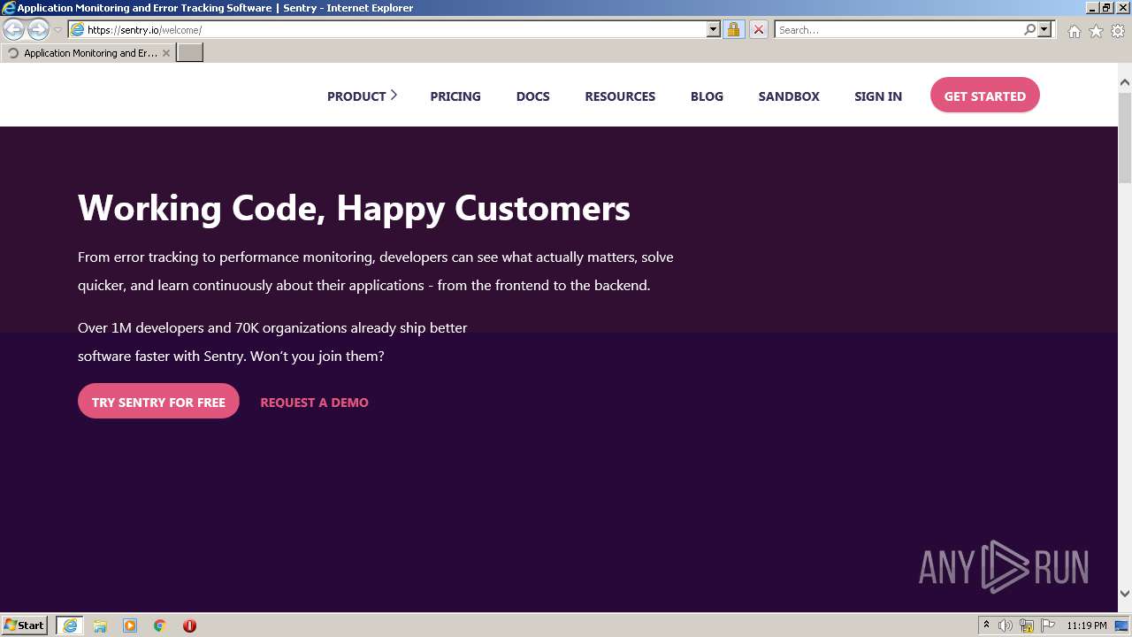Click Internet Explorer taskbar icon

pos(70,625)
